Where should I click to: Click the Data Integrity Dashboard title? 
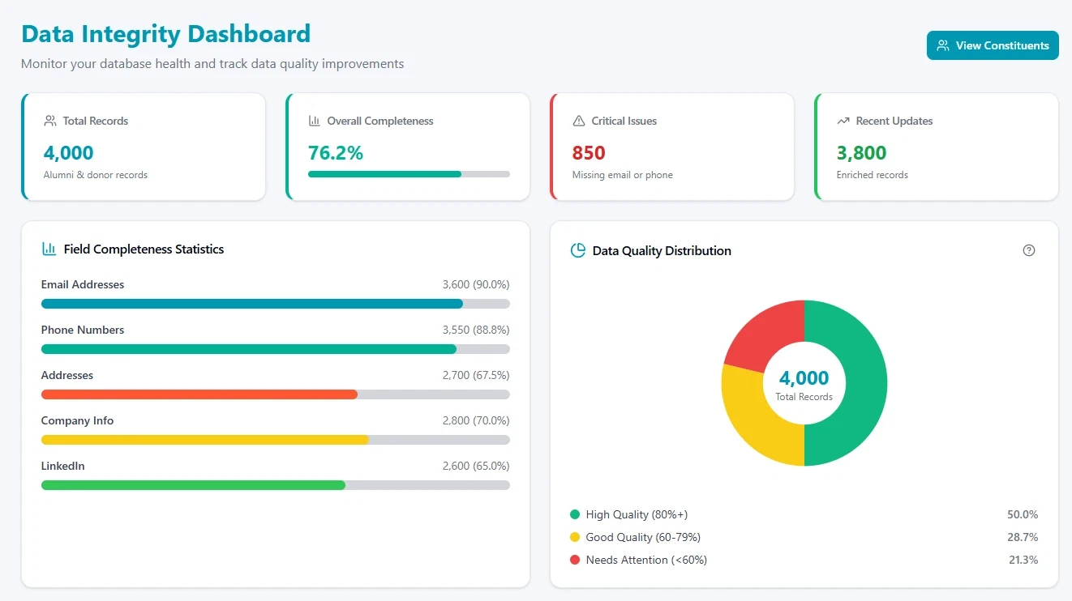165,34
